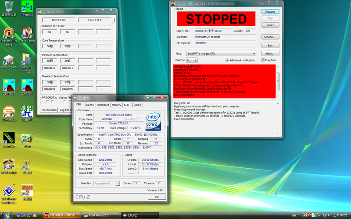
Task: Launch the SP2004 desktop shortcut
Action: [27, 87]
